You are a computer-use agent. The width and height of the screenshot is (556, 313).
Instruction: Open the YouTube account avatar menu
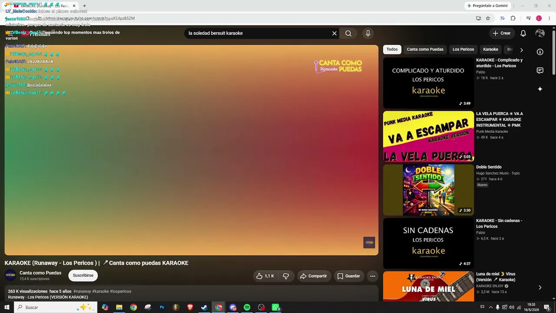point(540,33)
